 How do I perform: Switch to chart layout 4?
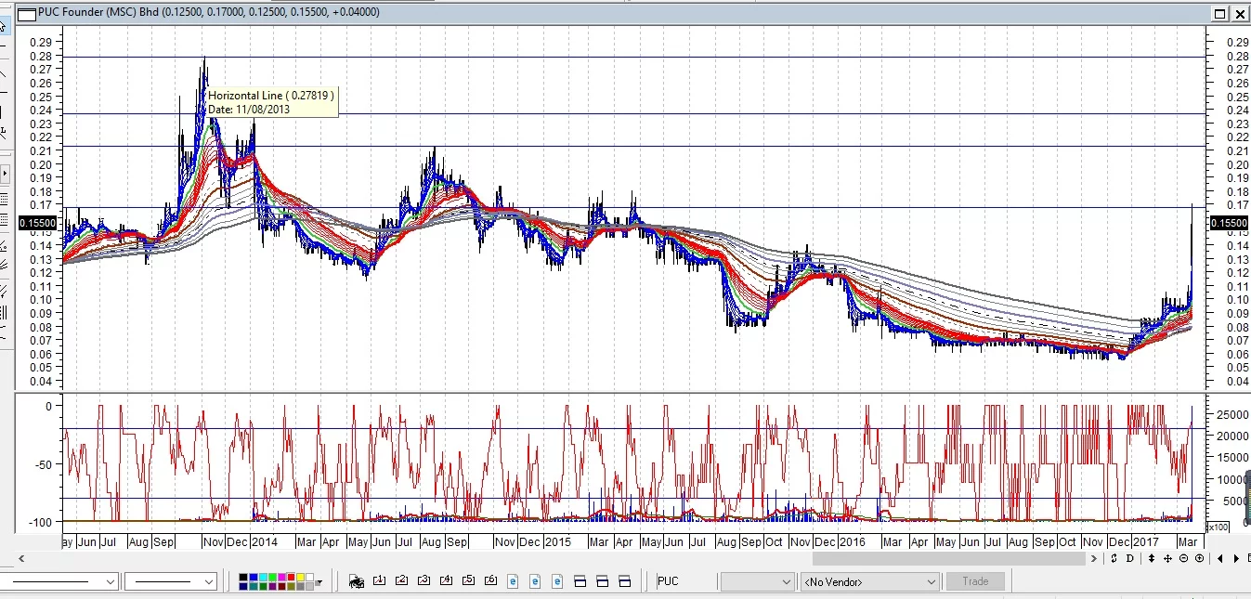(446, 581)
